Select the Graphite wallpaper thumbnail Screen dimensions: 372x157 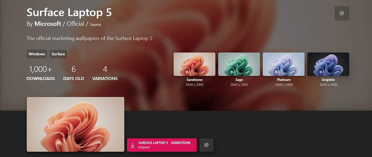(328, 64)
